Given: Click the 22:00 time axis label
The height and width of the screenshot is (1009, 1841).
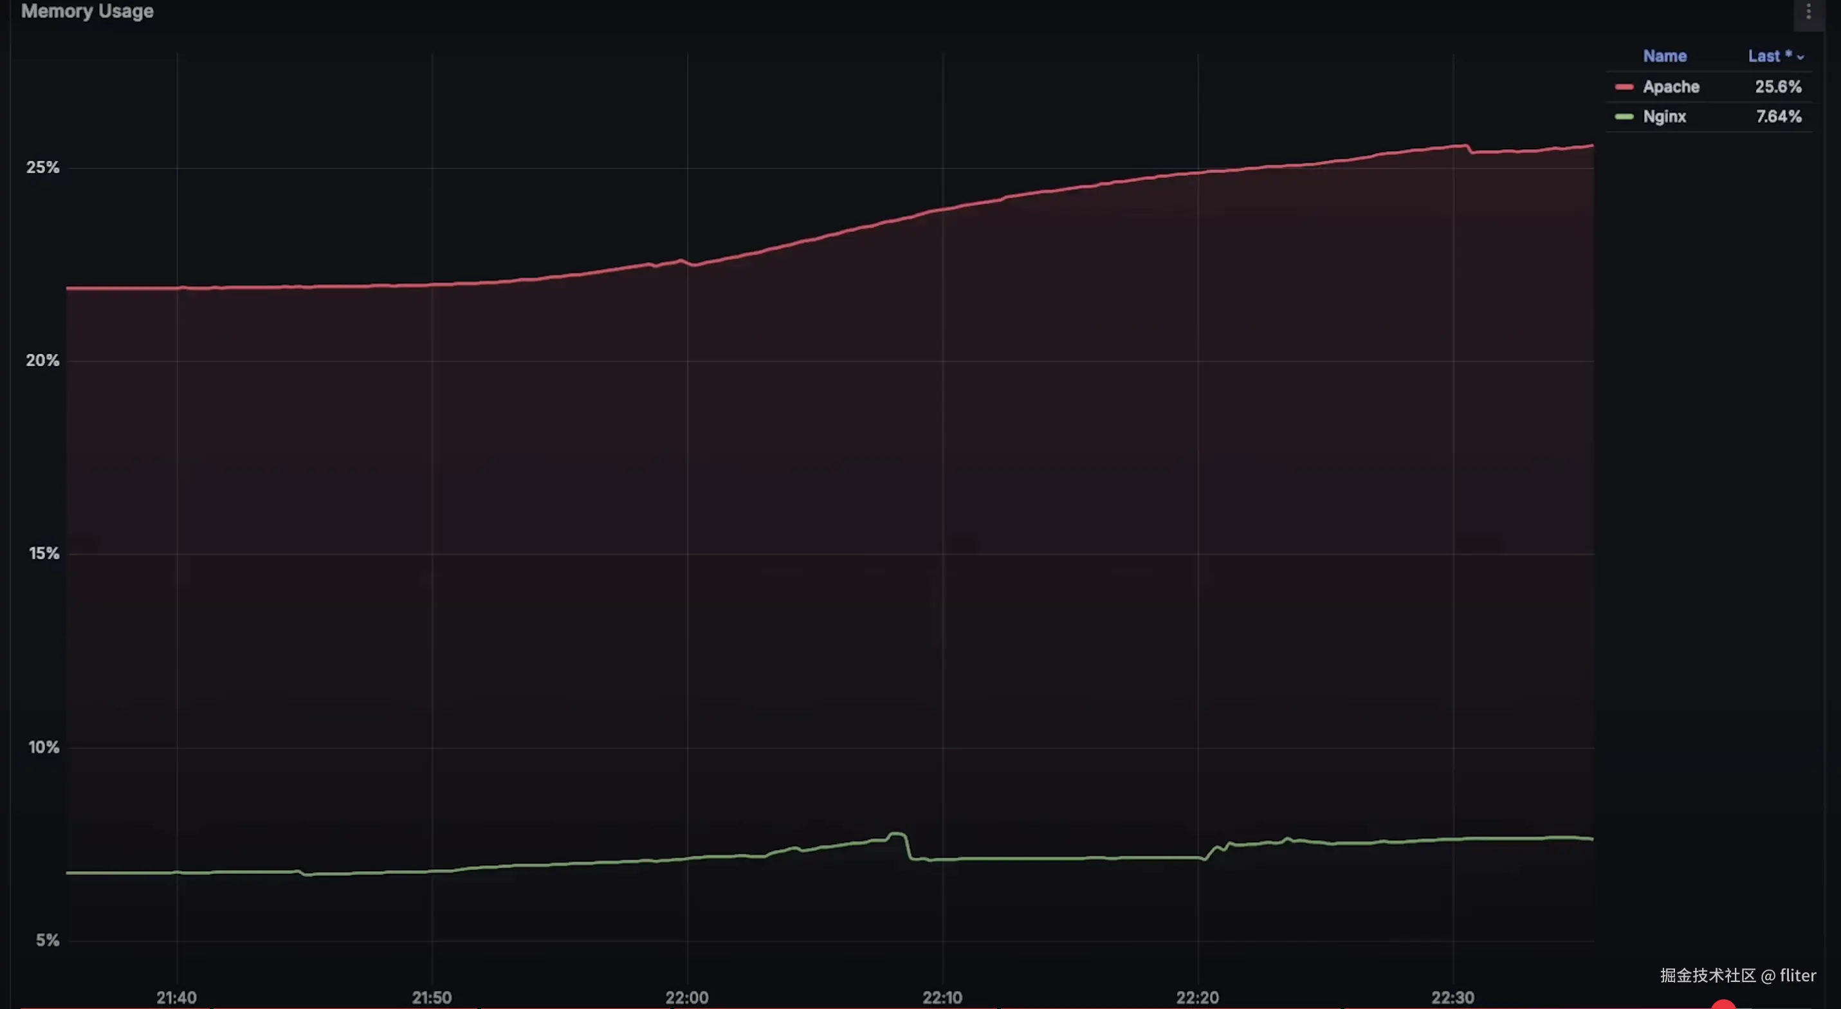Looking at the screenshot, I should coord(687,997).
